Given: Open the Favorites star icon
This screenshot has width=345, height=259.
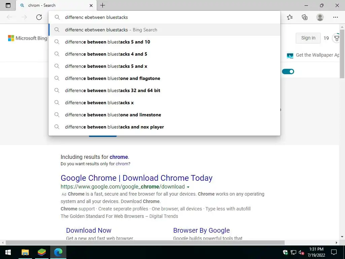Looking at the screenshot, I should coord(290,17).
